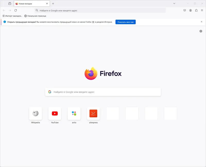Viewport: 206px width, 167px height.
Task: Click the reload page icon
Action: pyautogui.click(x=15, y=10)
